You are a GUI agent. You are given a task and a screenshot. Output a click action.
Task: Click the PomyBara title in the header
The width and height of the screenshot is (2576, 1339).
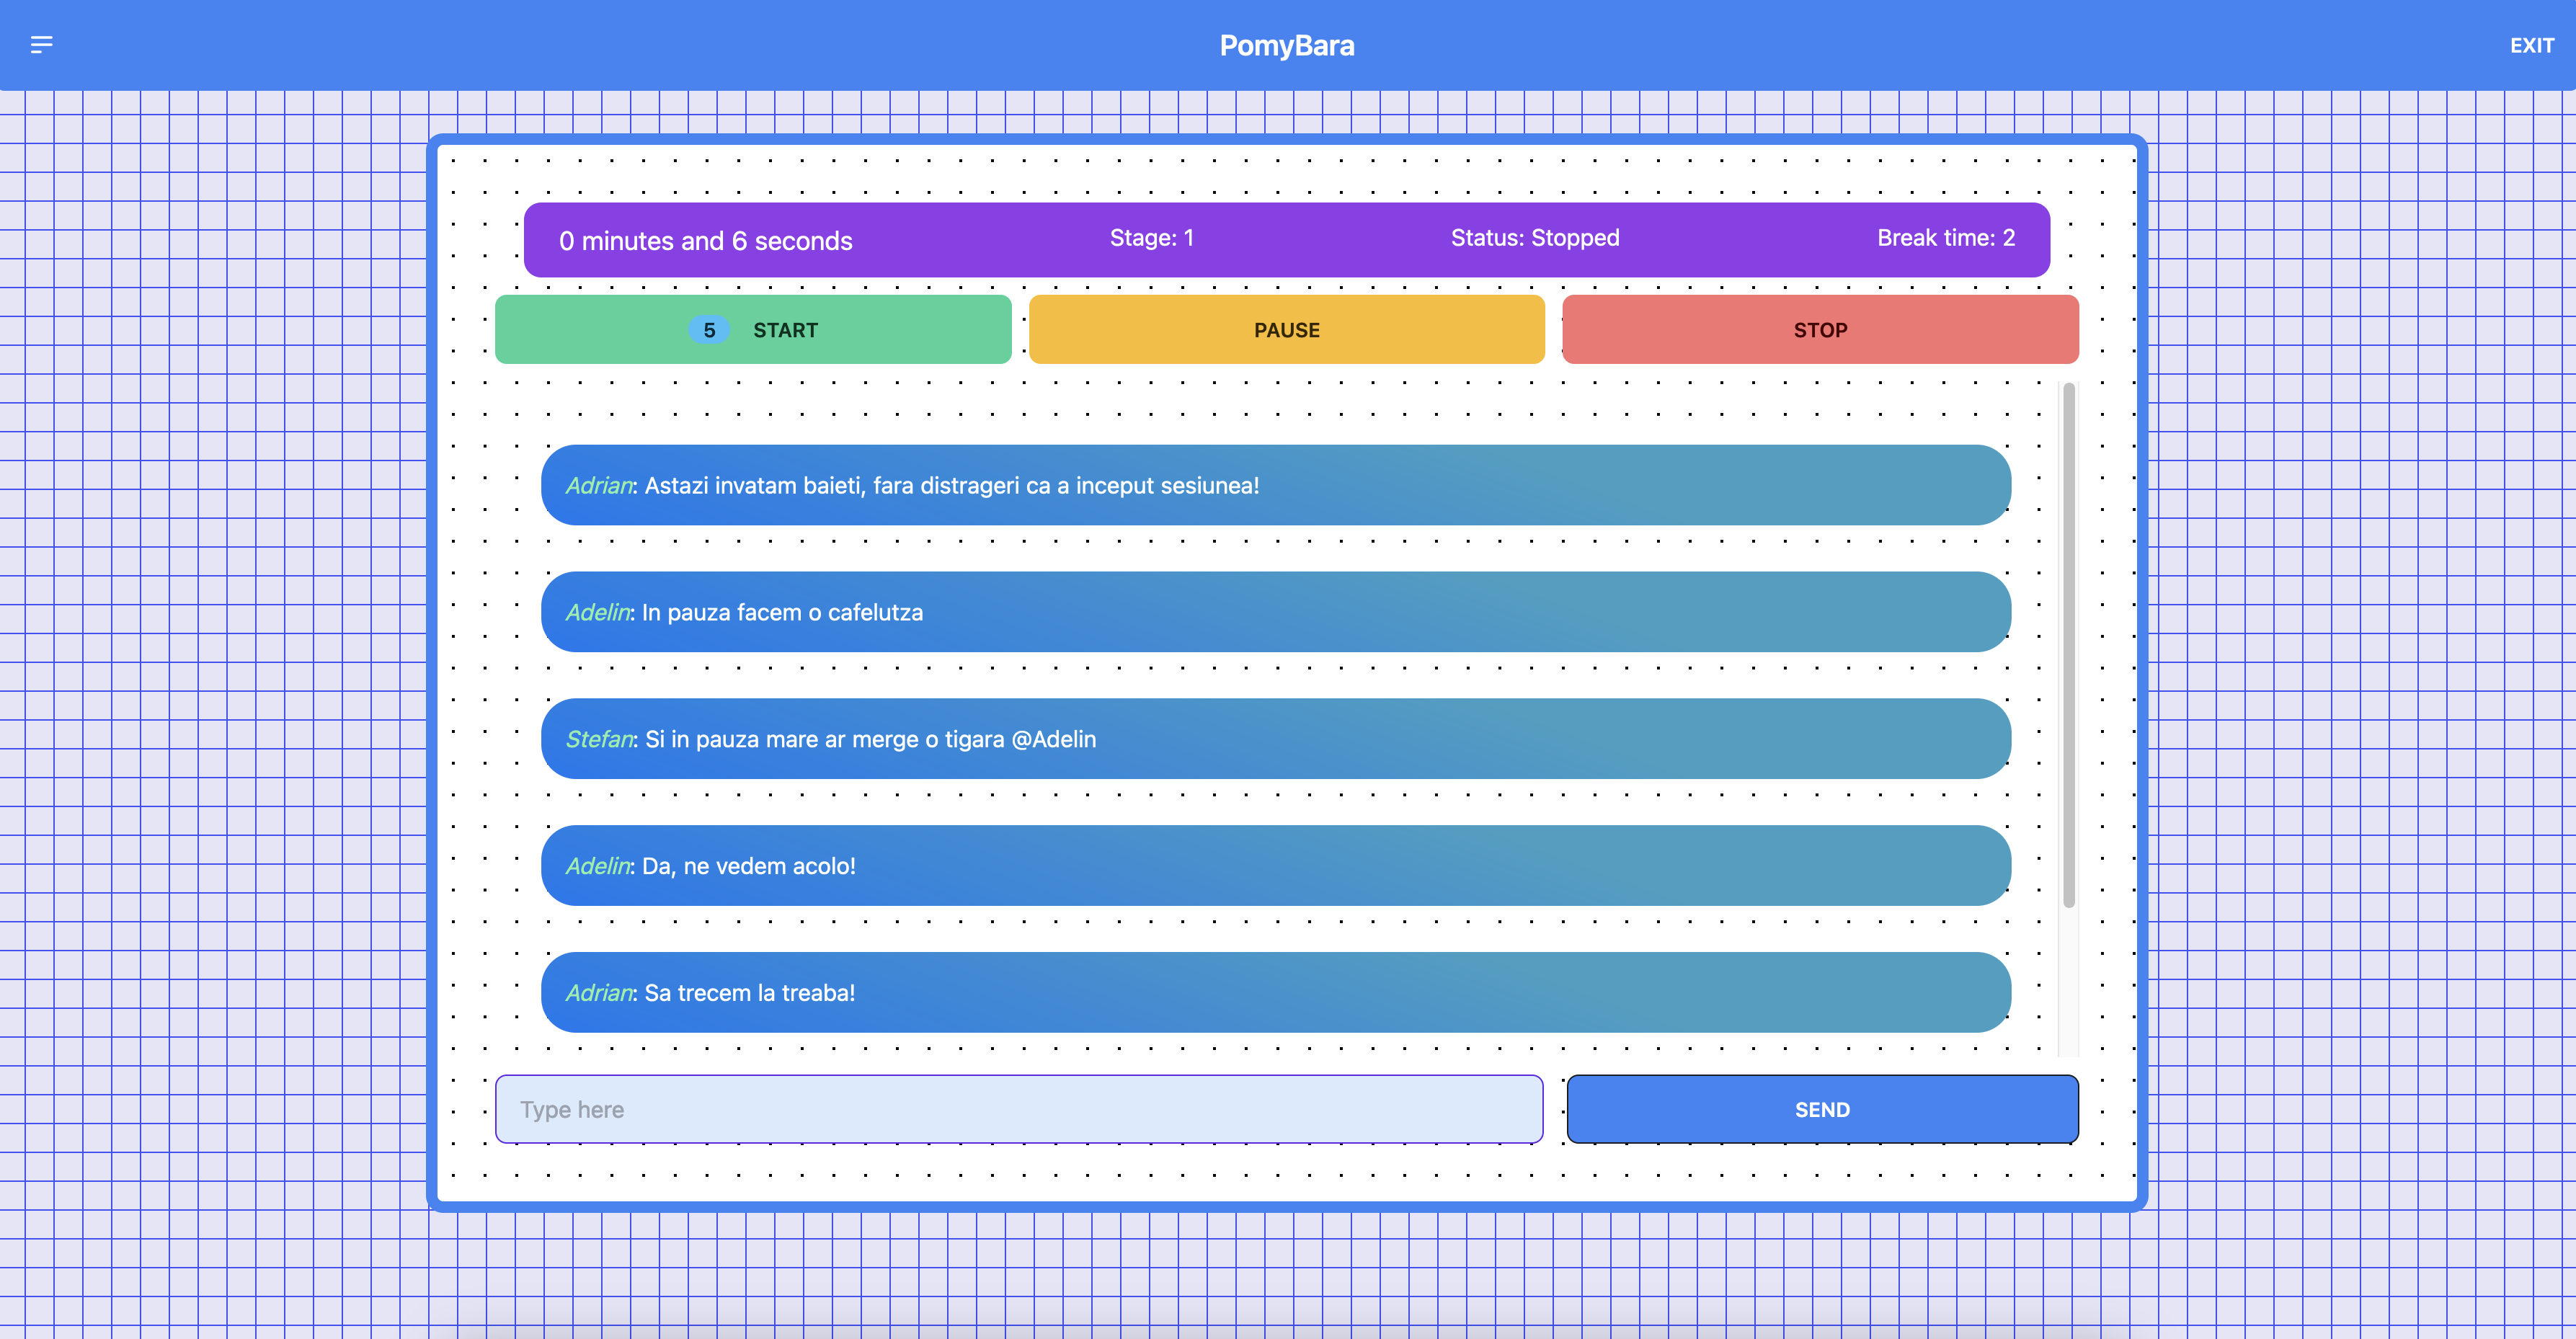(x=1287, y=45)
